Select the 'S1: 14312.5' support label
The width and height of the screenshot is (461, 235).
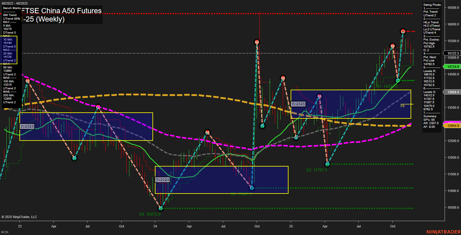pos(387,87)
